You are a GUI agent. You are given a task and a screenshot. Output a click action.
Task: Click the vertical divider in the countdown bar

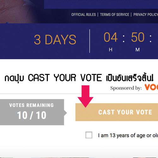pos(89,41)
